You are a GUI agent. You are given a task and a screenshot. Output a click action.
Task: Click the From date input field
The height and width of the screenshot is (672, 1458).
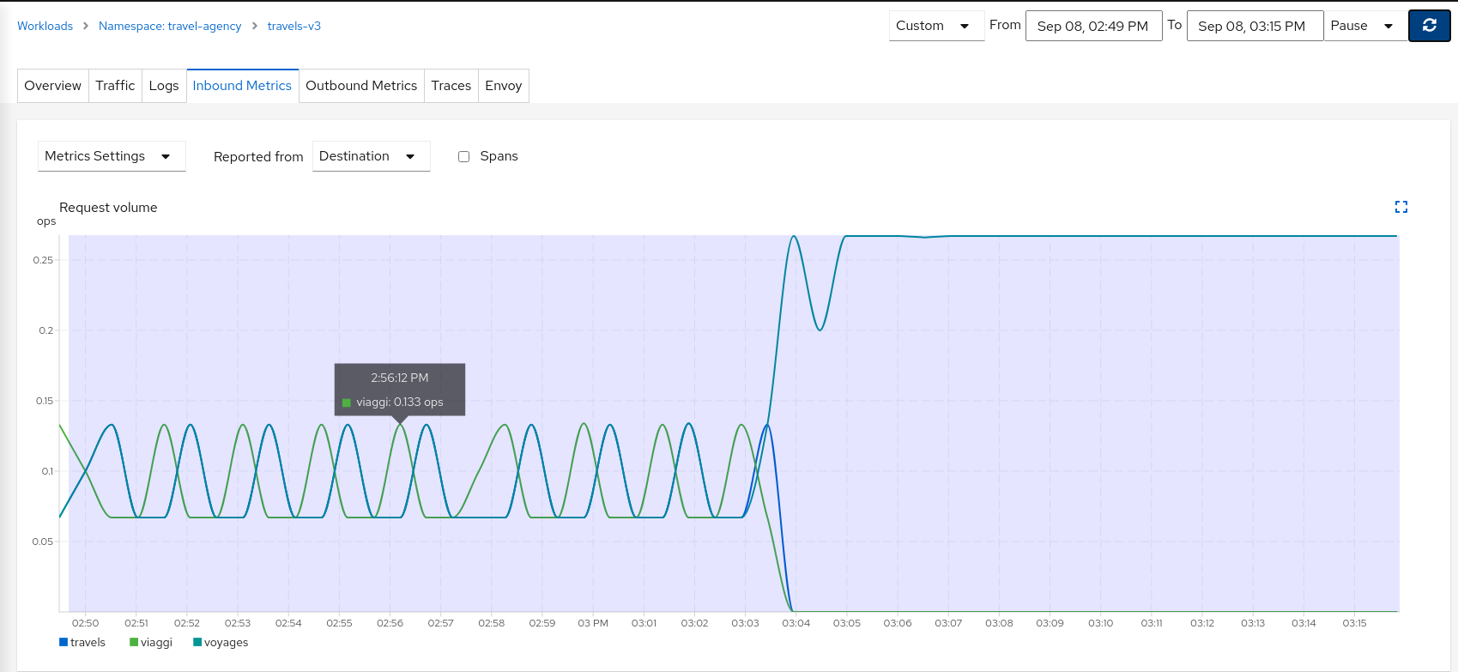[x=1092, y=26]
